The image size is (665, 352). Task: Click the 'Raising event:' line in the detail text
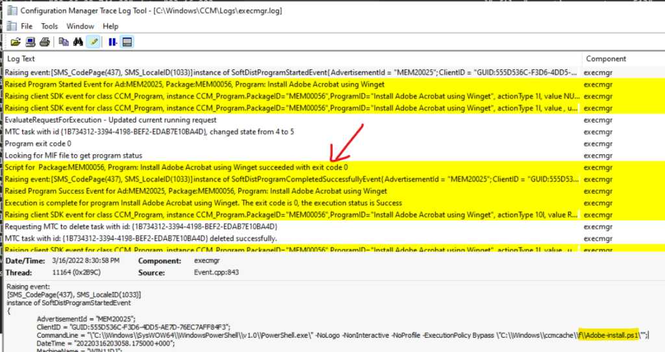coord(28,287)
